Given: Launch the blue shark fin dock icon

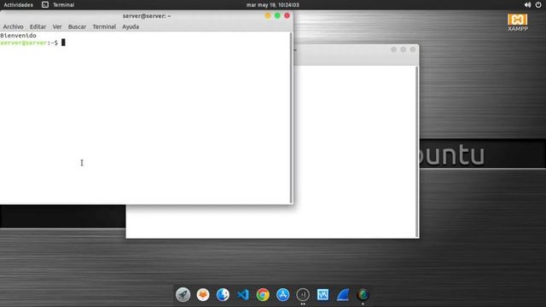Looking at the screenshot, I should tap(343, 295).
